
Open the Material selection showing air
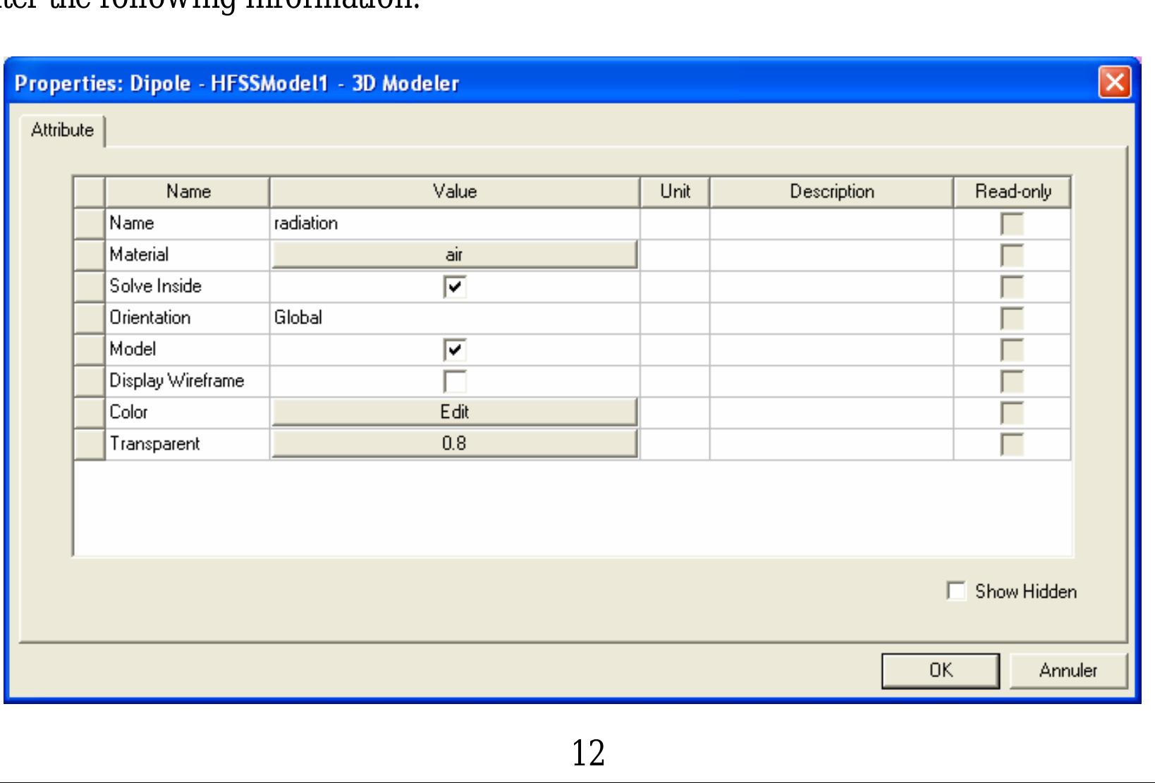tap(455, 254)
